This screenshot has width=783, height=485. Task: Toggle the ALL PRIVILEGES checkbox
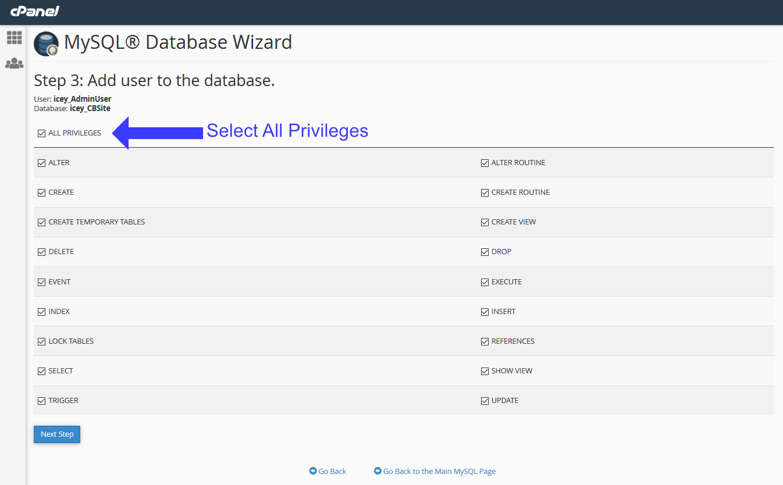(41, 133)
